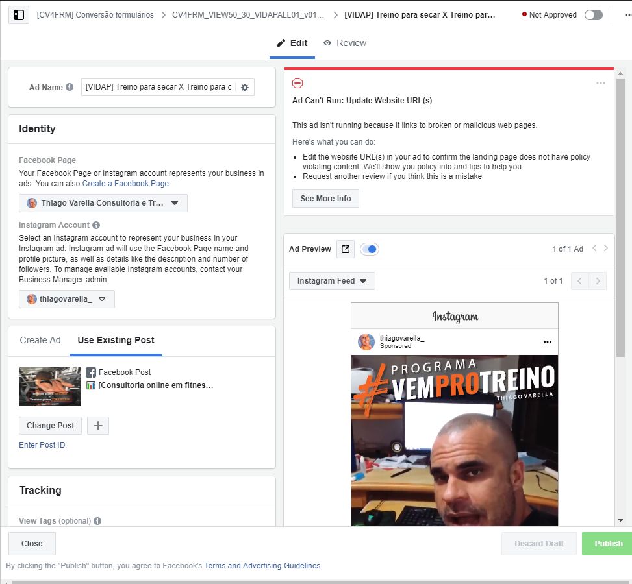
Task: Open ad preview in new window icon
Action: tap(346, 249)
